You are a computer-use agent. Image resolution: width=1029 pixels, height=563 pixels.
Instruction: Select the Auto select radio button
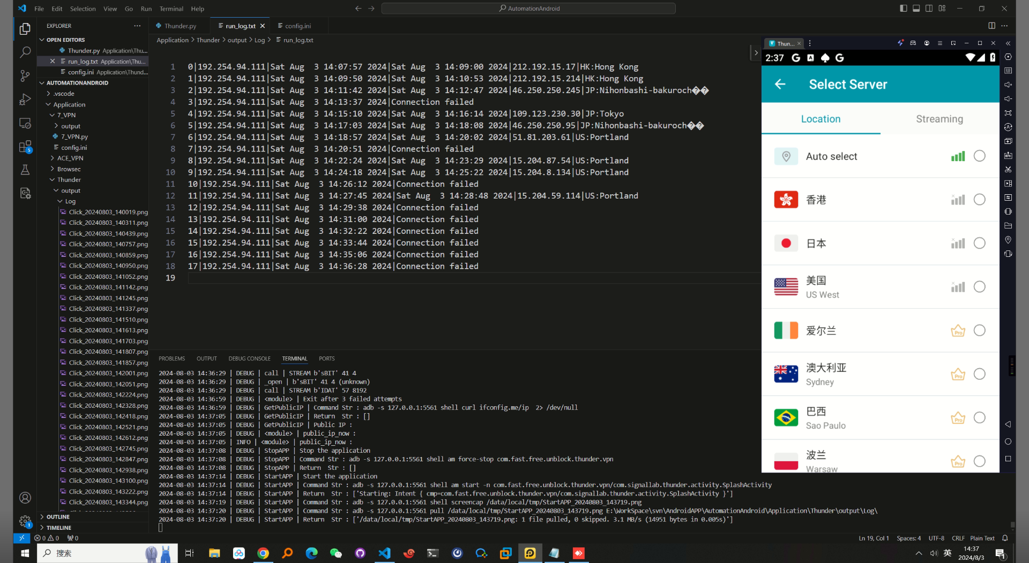point(979,156)
